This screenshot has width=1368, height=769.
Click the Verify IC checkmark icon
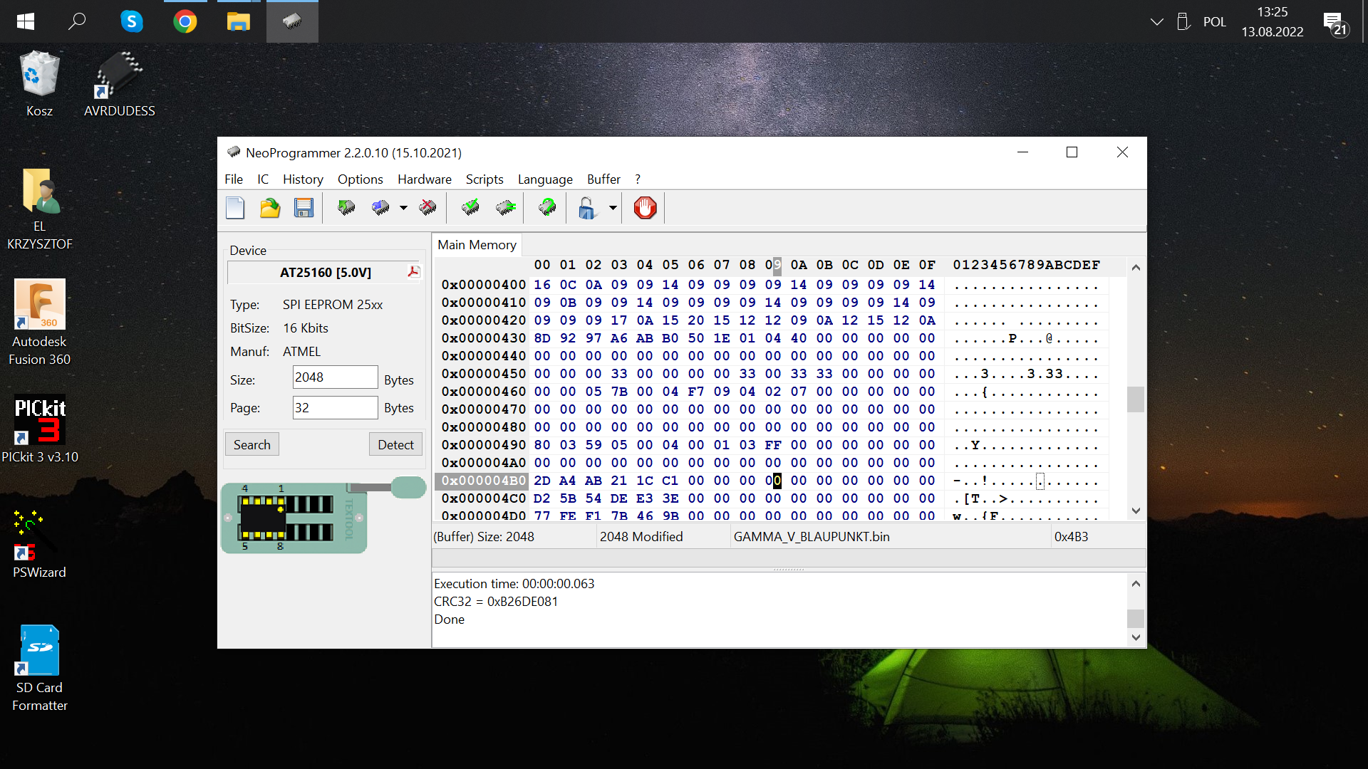(470, 208)
